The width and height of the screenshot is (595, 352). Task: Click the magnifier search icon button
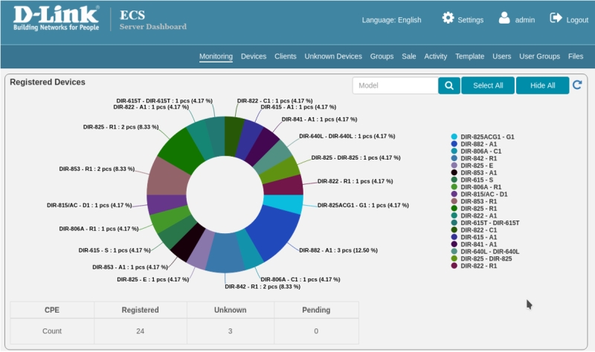(448, 85)
